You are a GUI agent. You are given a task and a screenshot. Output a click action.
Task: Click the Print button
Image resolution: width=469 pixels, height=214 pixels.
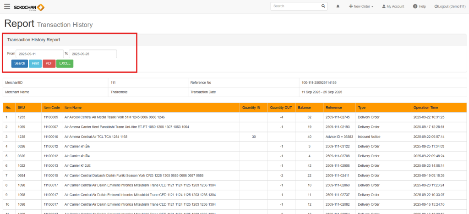pos(35,63)
